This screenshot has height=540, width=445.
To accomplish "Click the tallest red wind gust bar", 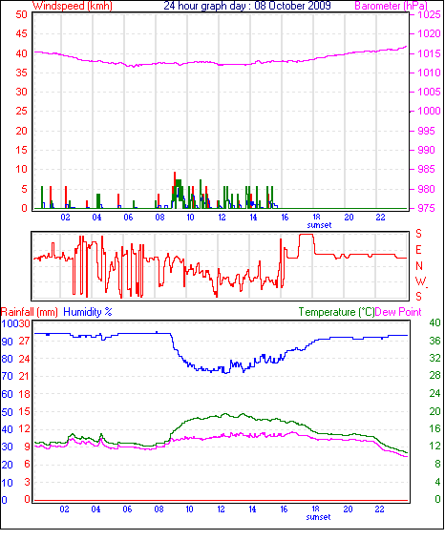I will coord(175,190).
